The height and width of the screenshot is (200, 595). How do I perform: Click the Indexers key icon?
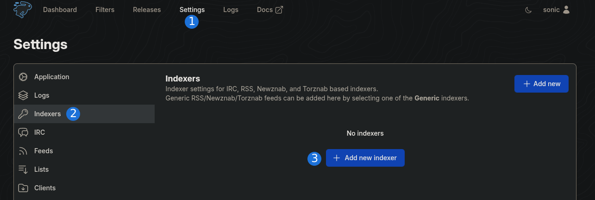tap(23, 114)
